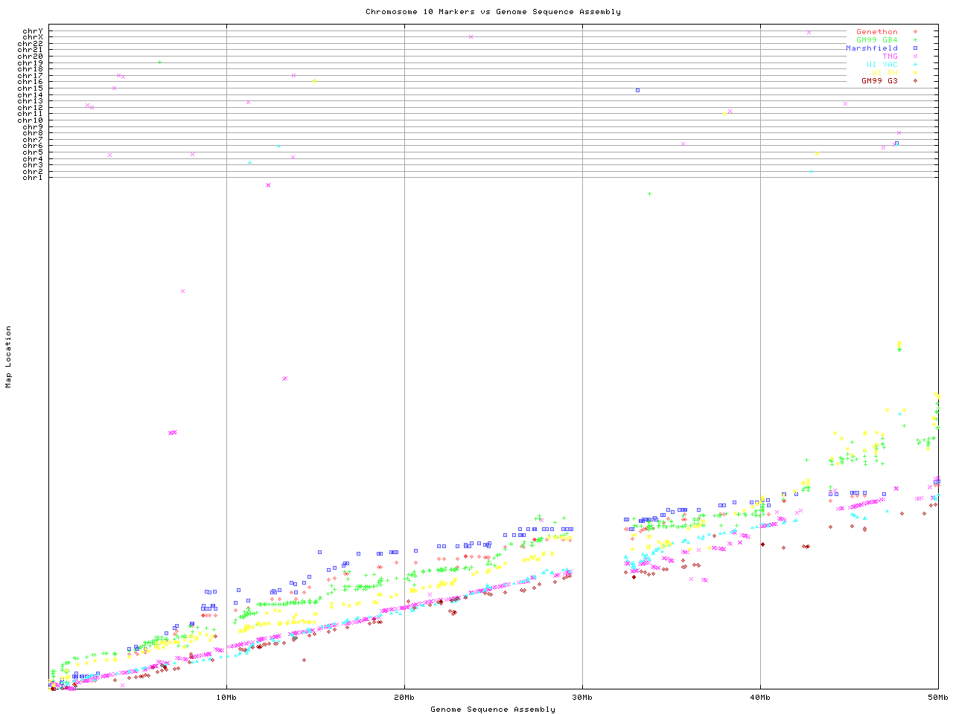This screenshot has width=953, height=714.
Task: Select the WI YAC legend label
Action: tap(882, 65)
